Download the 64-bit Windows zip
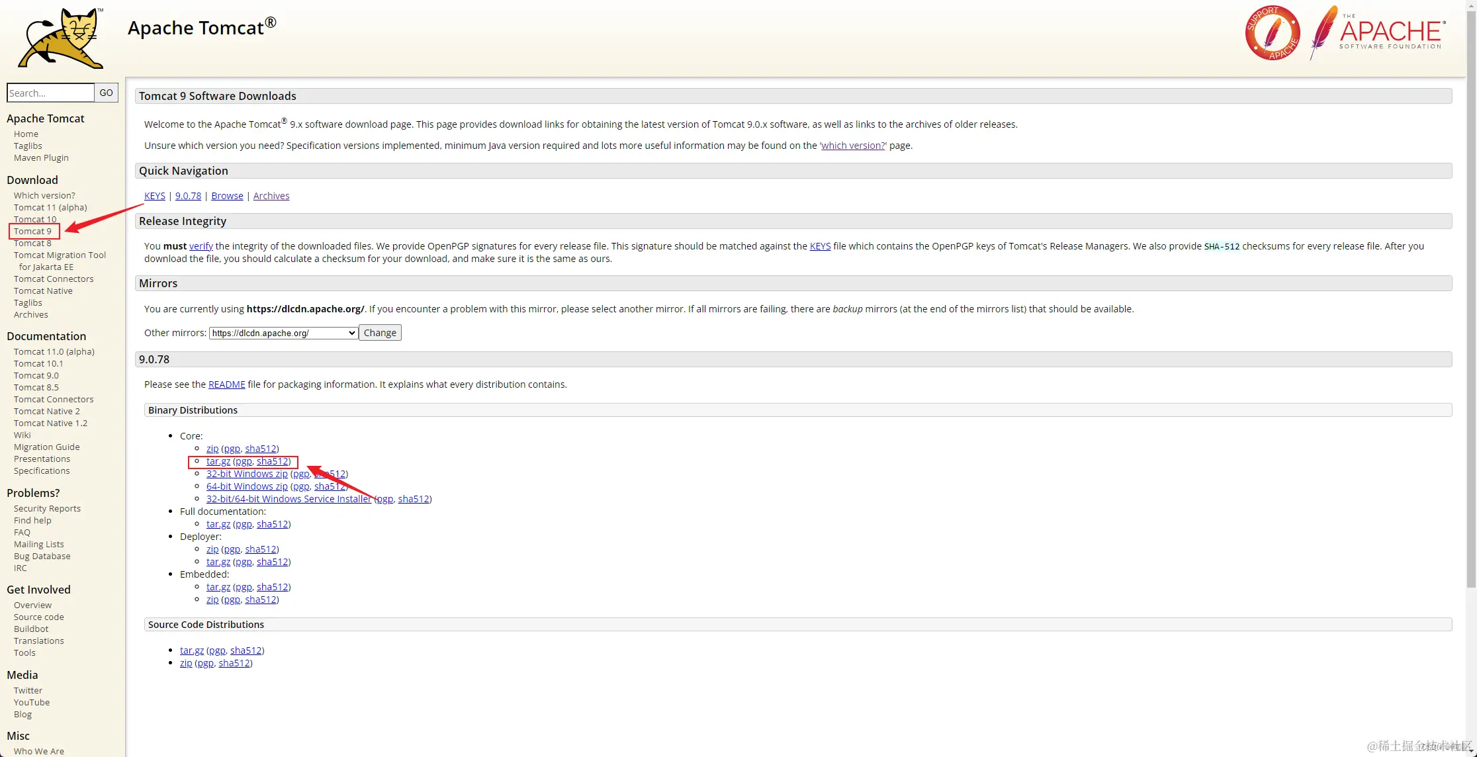1477x757 pixels. (247, 486)
